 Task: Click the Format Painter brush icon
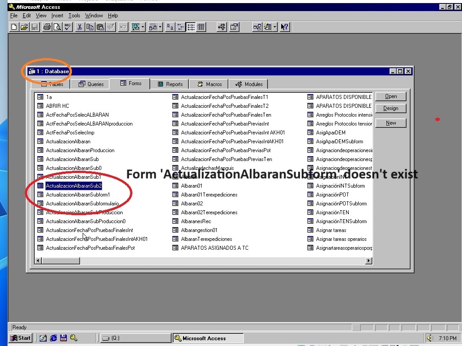pyautogui.click(x=111, y=27)
